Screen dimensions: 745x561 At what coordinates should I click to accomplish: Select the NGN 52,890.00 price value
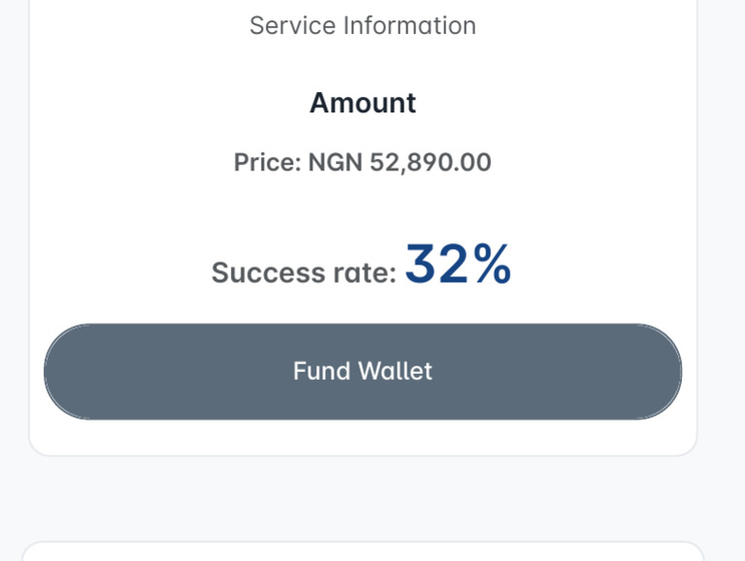click(x=400, y=163)
